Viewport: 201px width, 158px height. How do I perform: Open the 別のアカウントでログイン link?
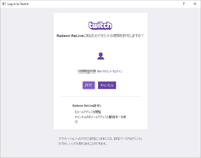click(x=110, y=71)
